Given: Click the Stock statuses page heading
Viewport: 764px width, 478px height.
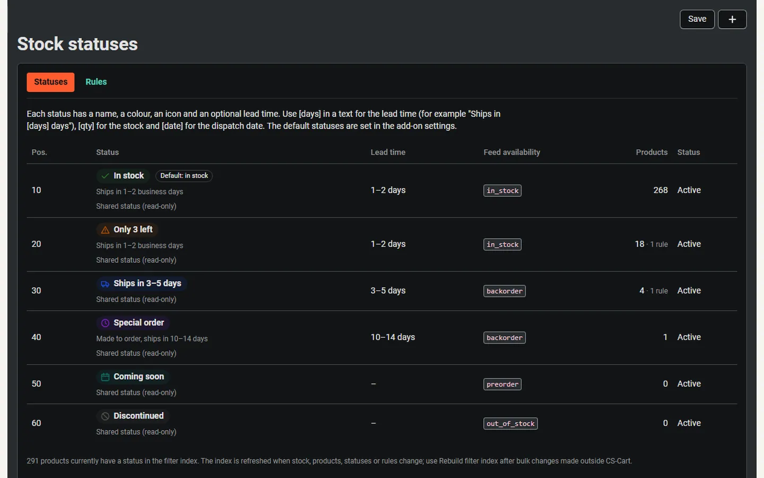Looking at the screenshot, I should (77, 44).
